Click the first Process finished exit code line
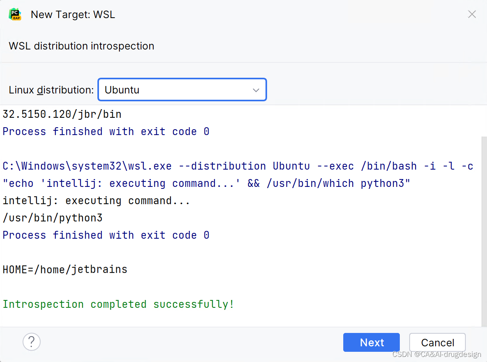Image resolution: width=487 pixels, height=362 pixels. click(x=106, y=132)
